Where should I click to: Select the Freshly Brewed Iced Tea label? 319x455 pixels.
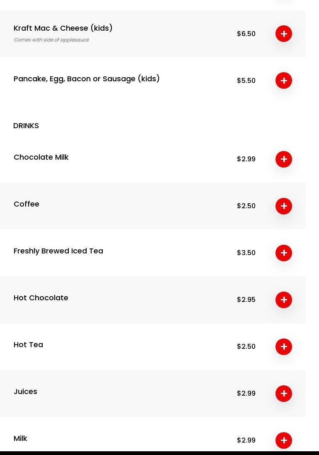click(58, 251)
